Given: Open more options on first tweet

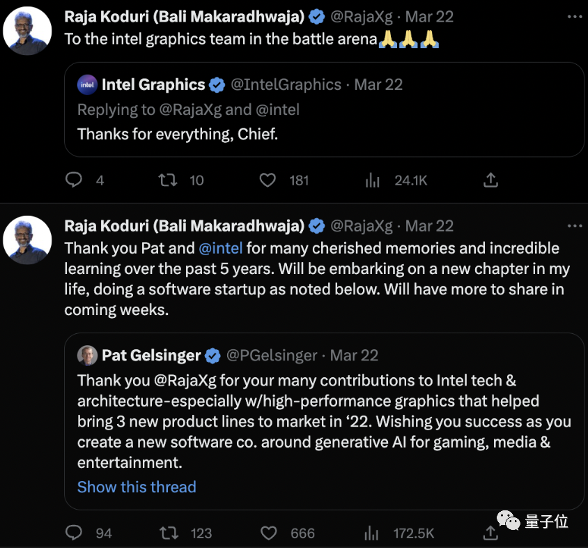Looking at the screenshot, I should [574, 15].
